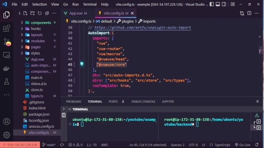Open the Extensions view

pyautogui.click(x=7, y=28)
